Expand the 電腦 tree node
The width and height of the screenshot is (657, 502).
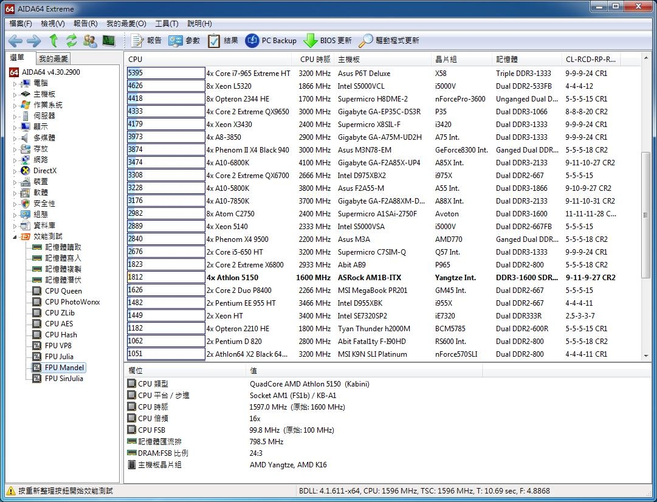[15, 83]
